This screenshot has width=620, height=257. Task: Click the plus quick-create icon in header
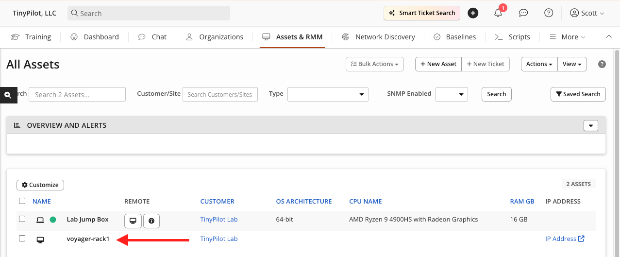coord(473,13)
